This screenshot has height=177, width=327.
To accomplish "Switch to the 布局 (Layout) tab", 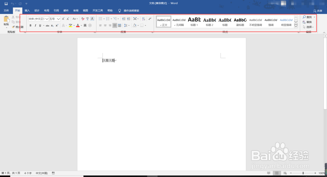I will click(x=46, y=11).
